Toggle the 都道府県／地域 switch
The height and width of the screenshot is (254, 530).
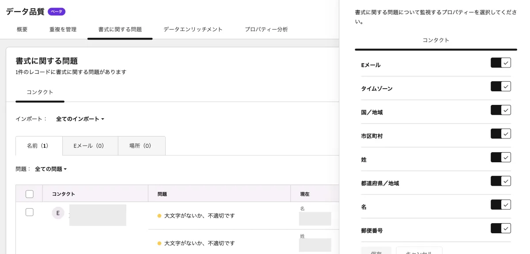click(x=500, y=181)
